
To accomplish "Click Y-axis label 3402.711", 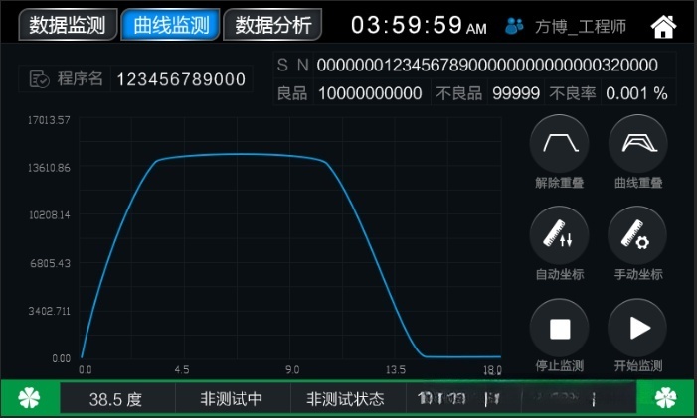I will (50, 311).
